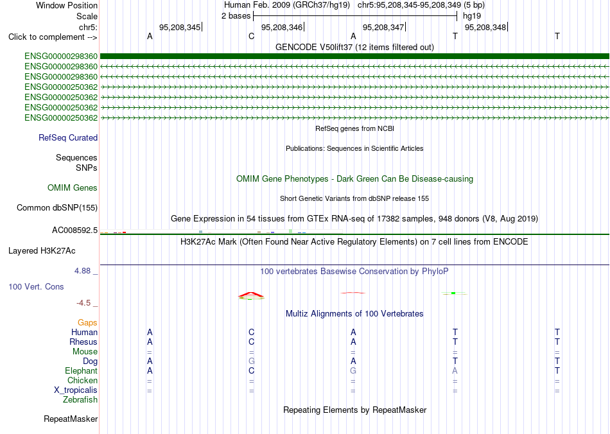Image resolution: width=610 pixels, height=434 pixels.
Task: Click the Gaps row label
Action: 87,323
